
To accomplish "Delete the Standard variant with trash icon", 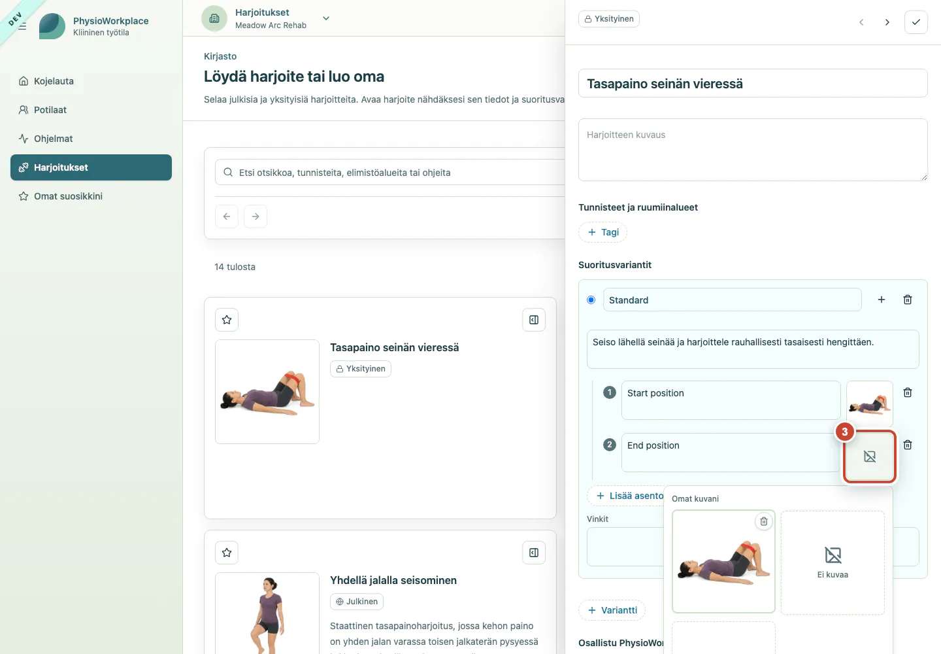I will 908,300.
